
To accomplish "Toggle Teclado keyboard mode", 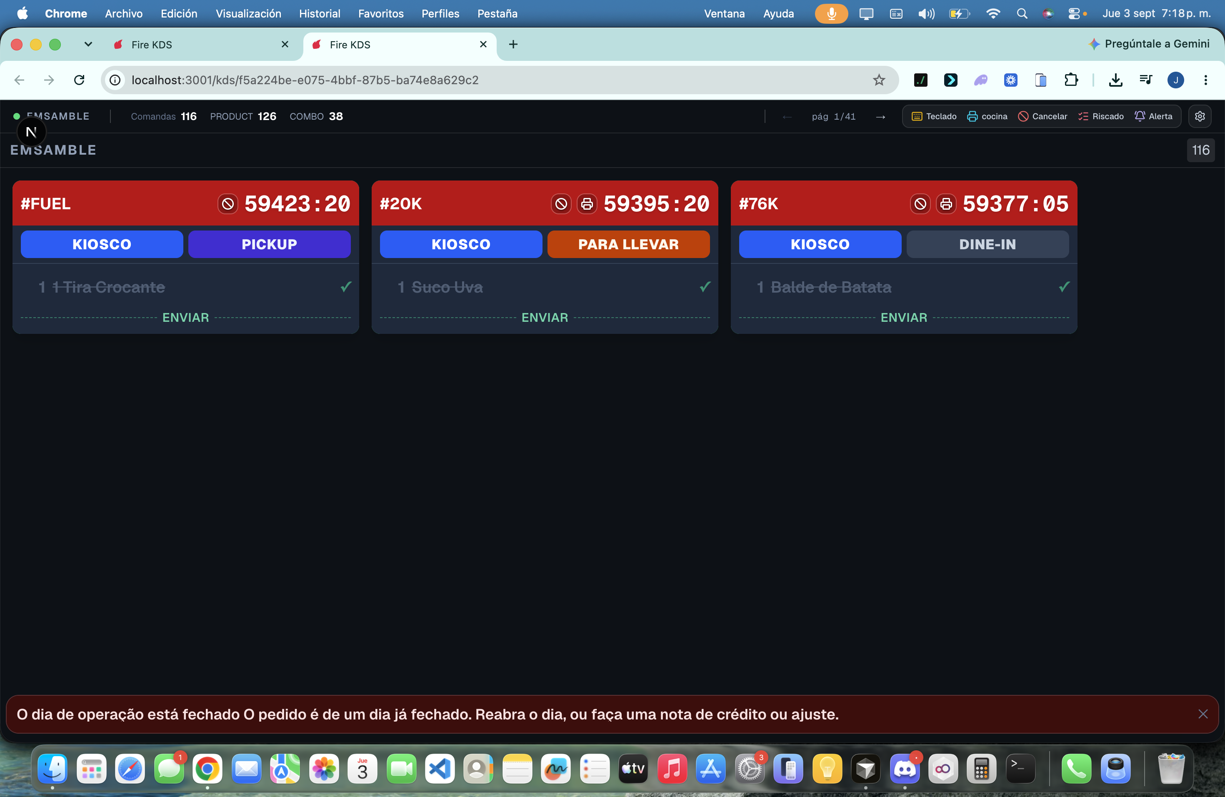I will tap(934, 116).
